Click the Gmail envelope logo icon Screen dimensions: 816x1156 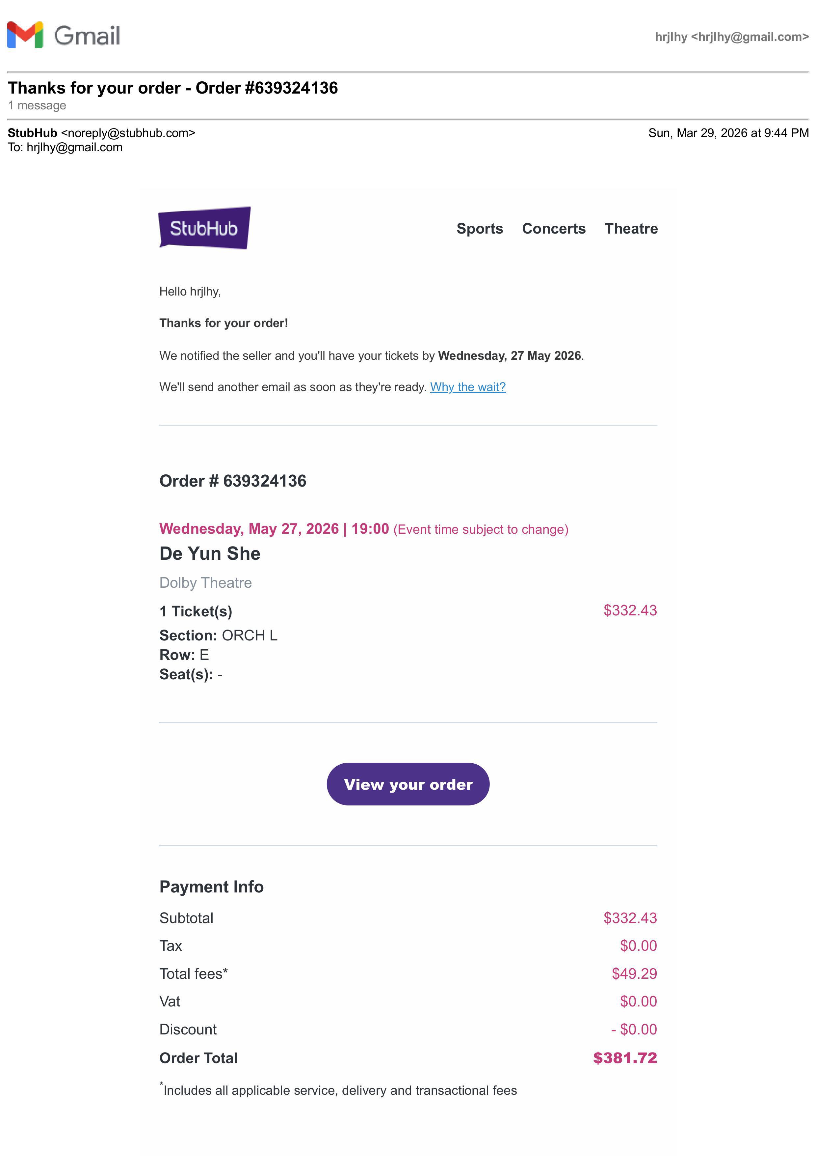[x=25, y=35]
